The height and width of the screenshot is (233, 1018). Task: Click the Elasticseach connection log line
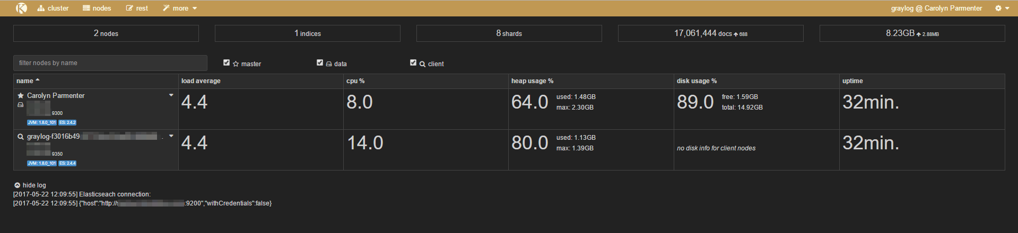[x=82, y=194]
